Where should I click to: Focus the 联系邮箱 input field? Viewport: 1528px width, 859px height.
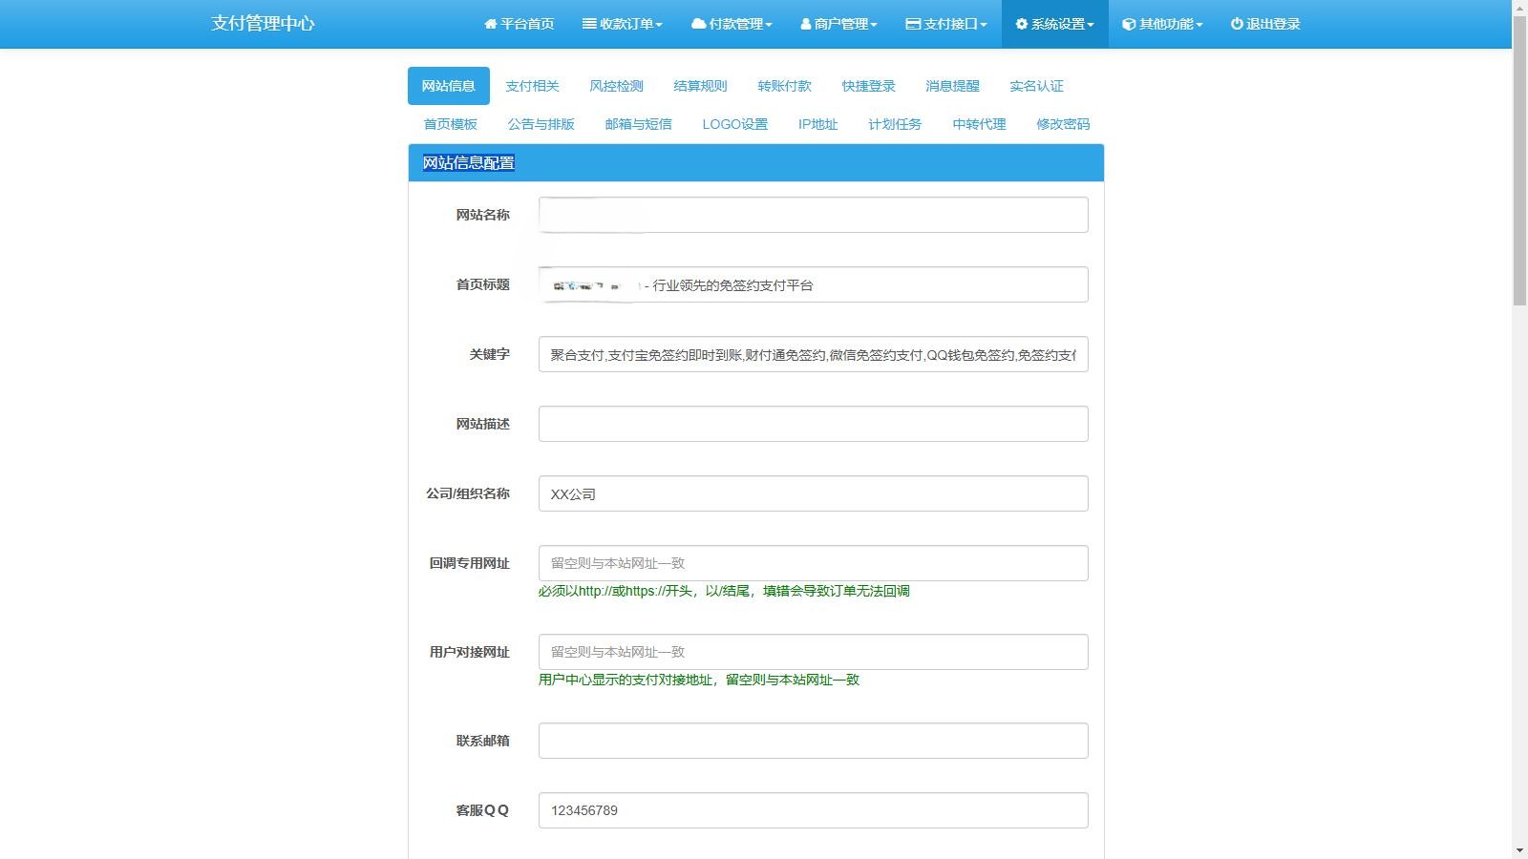click(x=814, y=741)
